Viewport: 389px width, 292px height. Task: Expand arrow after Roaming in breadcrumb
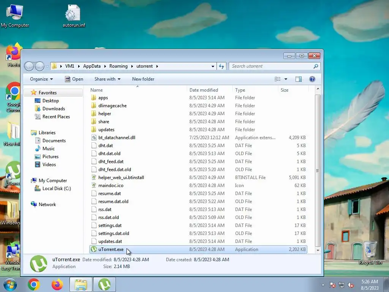pyautogui.click(x=132, y=66)
